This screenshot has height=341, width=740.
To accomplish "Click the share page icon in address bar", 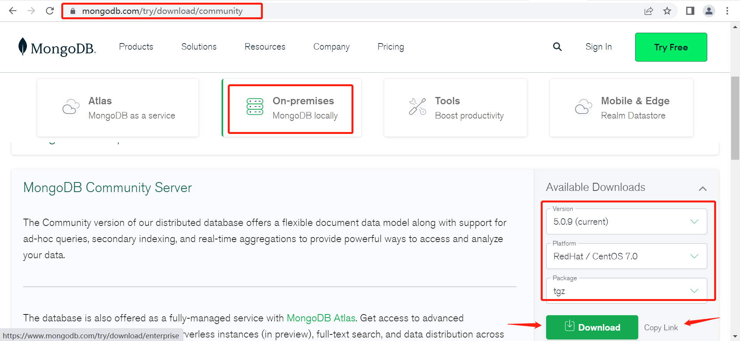I will point(649,11).
